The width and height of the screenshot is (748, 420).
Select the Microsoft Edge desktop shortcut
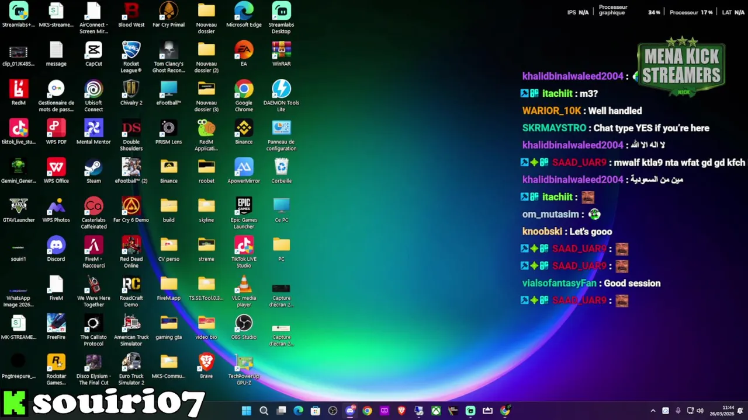[244, 15]
